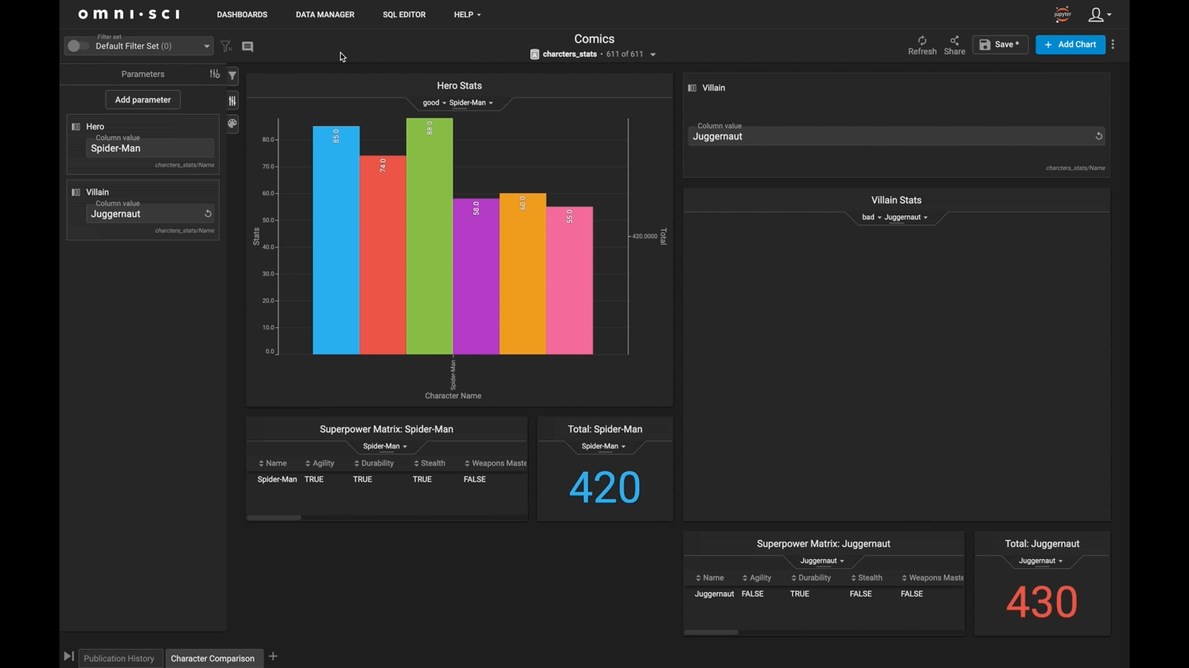Click the OmniSci logo

[x=129, y=14]
